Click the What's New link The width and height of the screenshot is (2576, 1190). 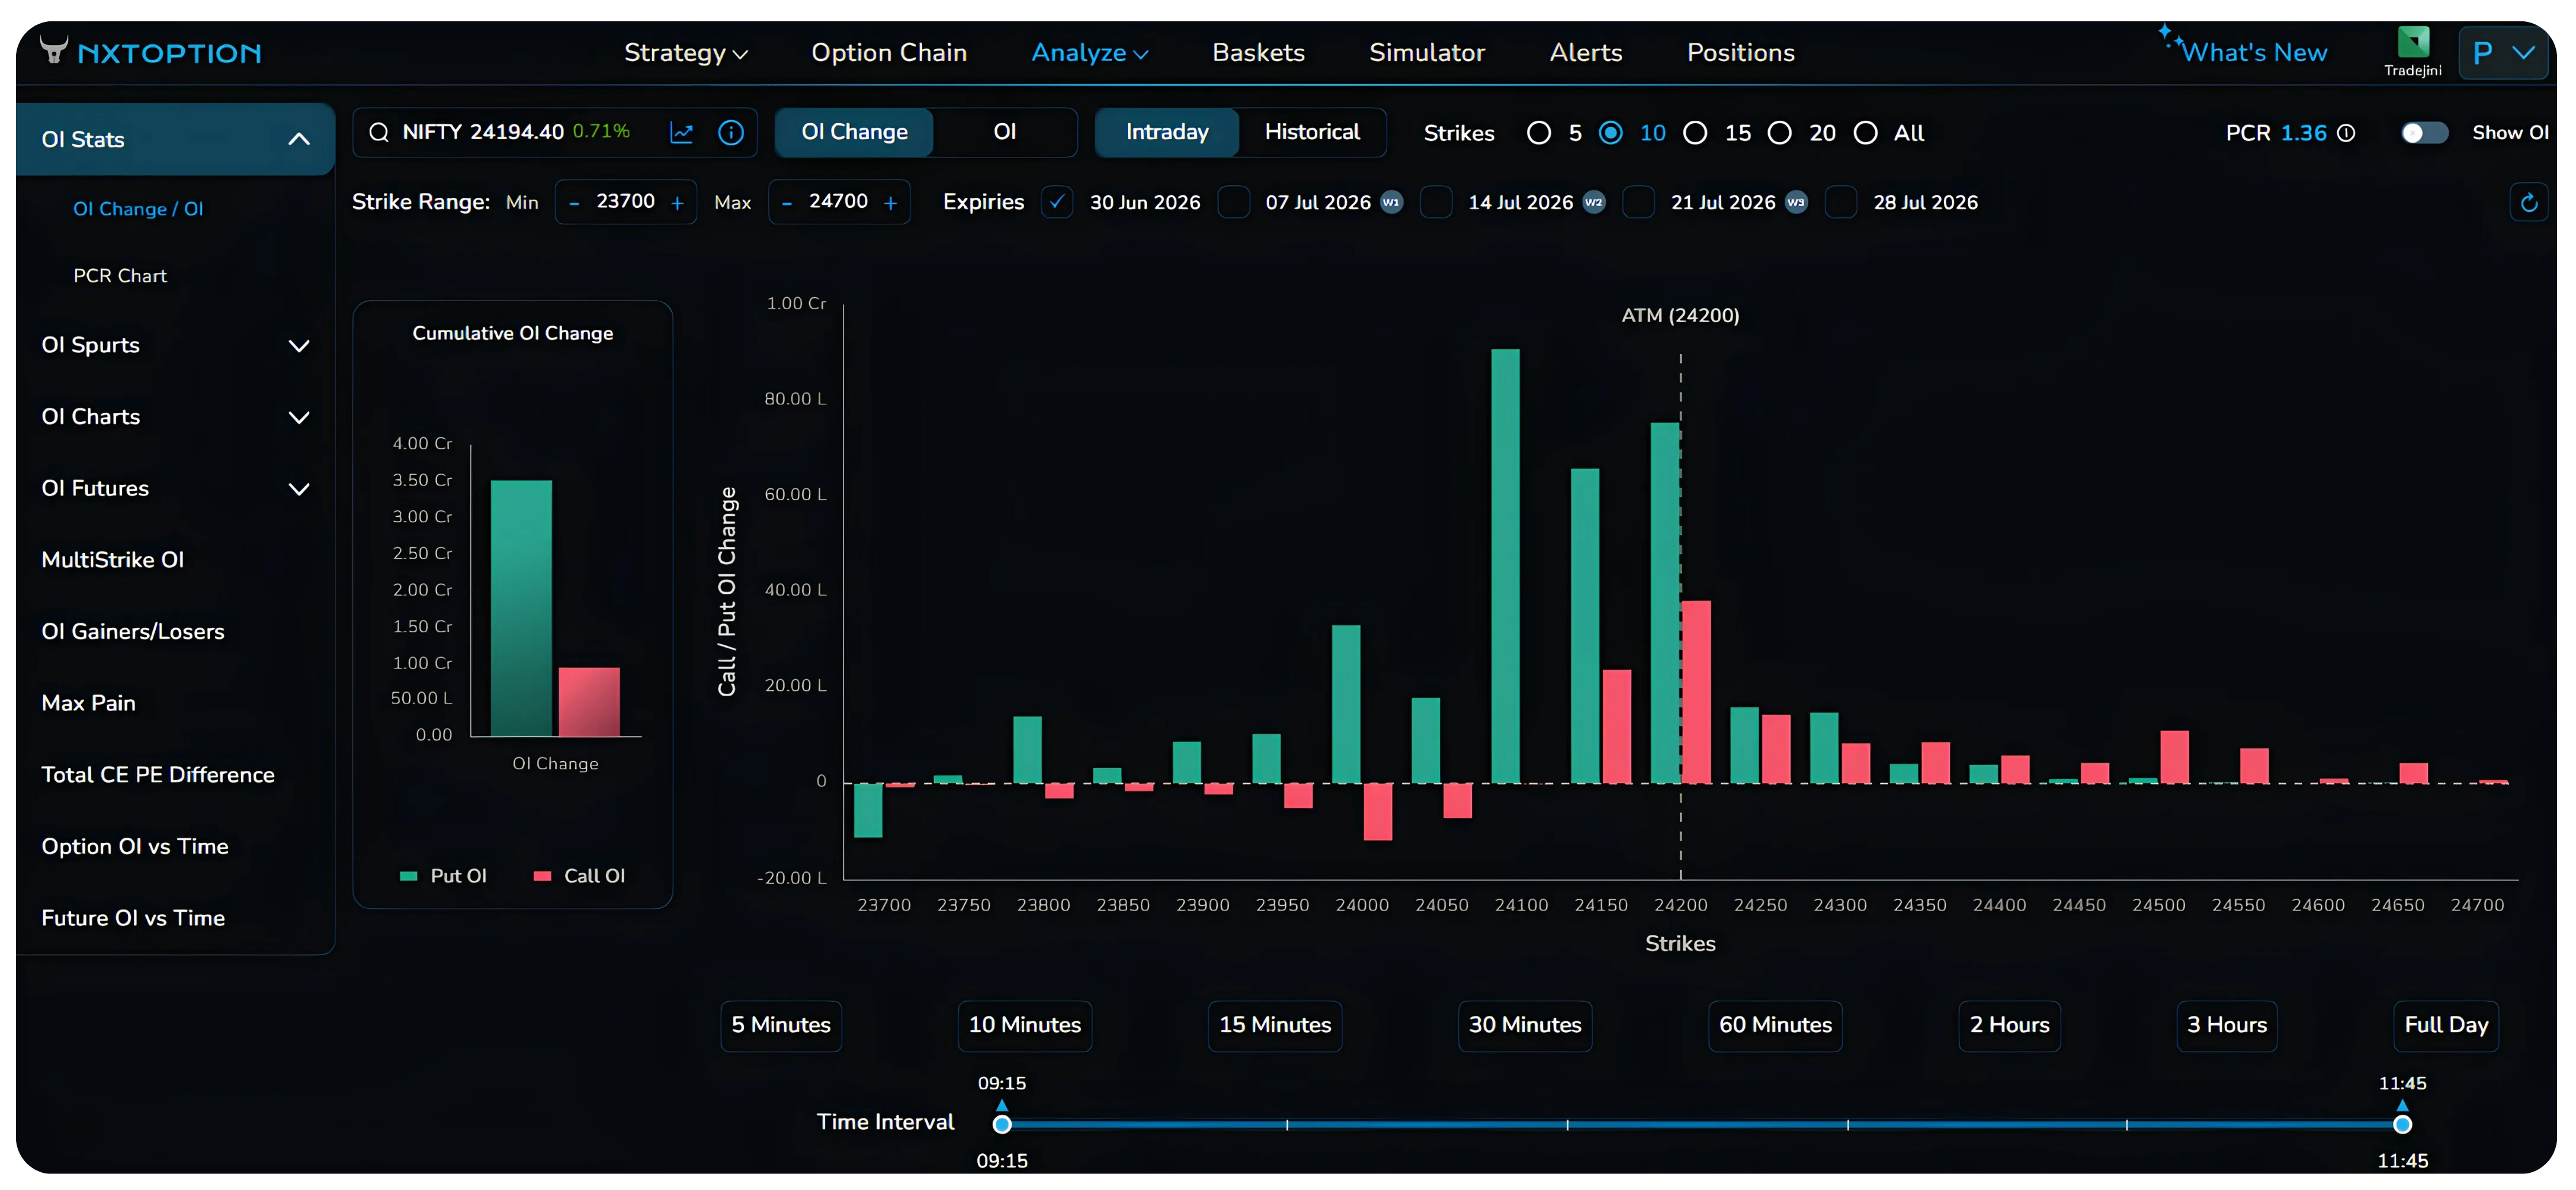2254,53
